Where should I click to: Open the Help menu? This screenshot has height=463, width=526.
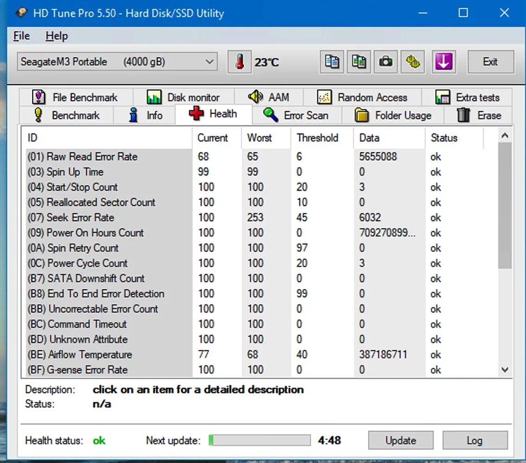coord(57,36)
